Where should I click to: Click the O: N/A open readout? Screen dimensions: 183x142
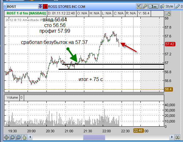click(x=82, y=14)
